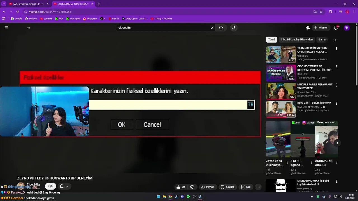Screen dimensions: 358x201
Task: Like the video with thumbs up
Action: click(181, 187)
